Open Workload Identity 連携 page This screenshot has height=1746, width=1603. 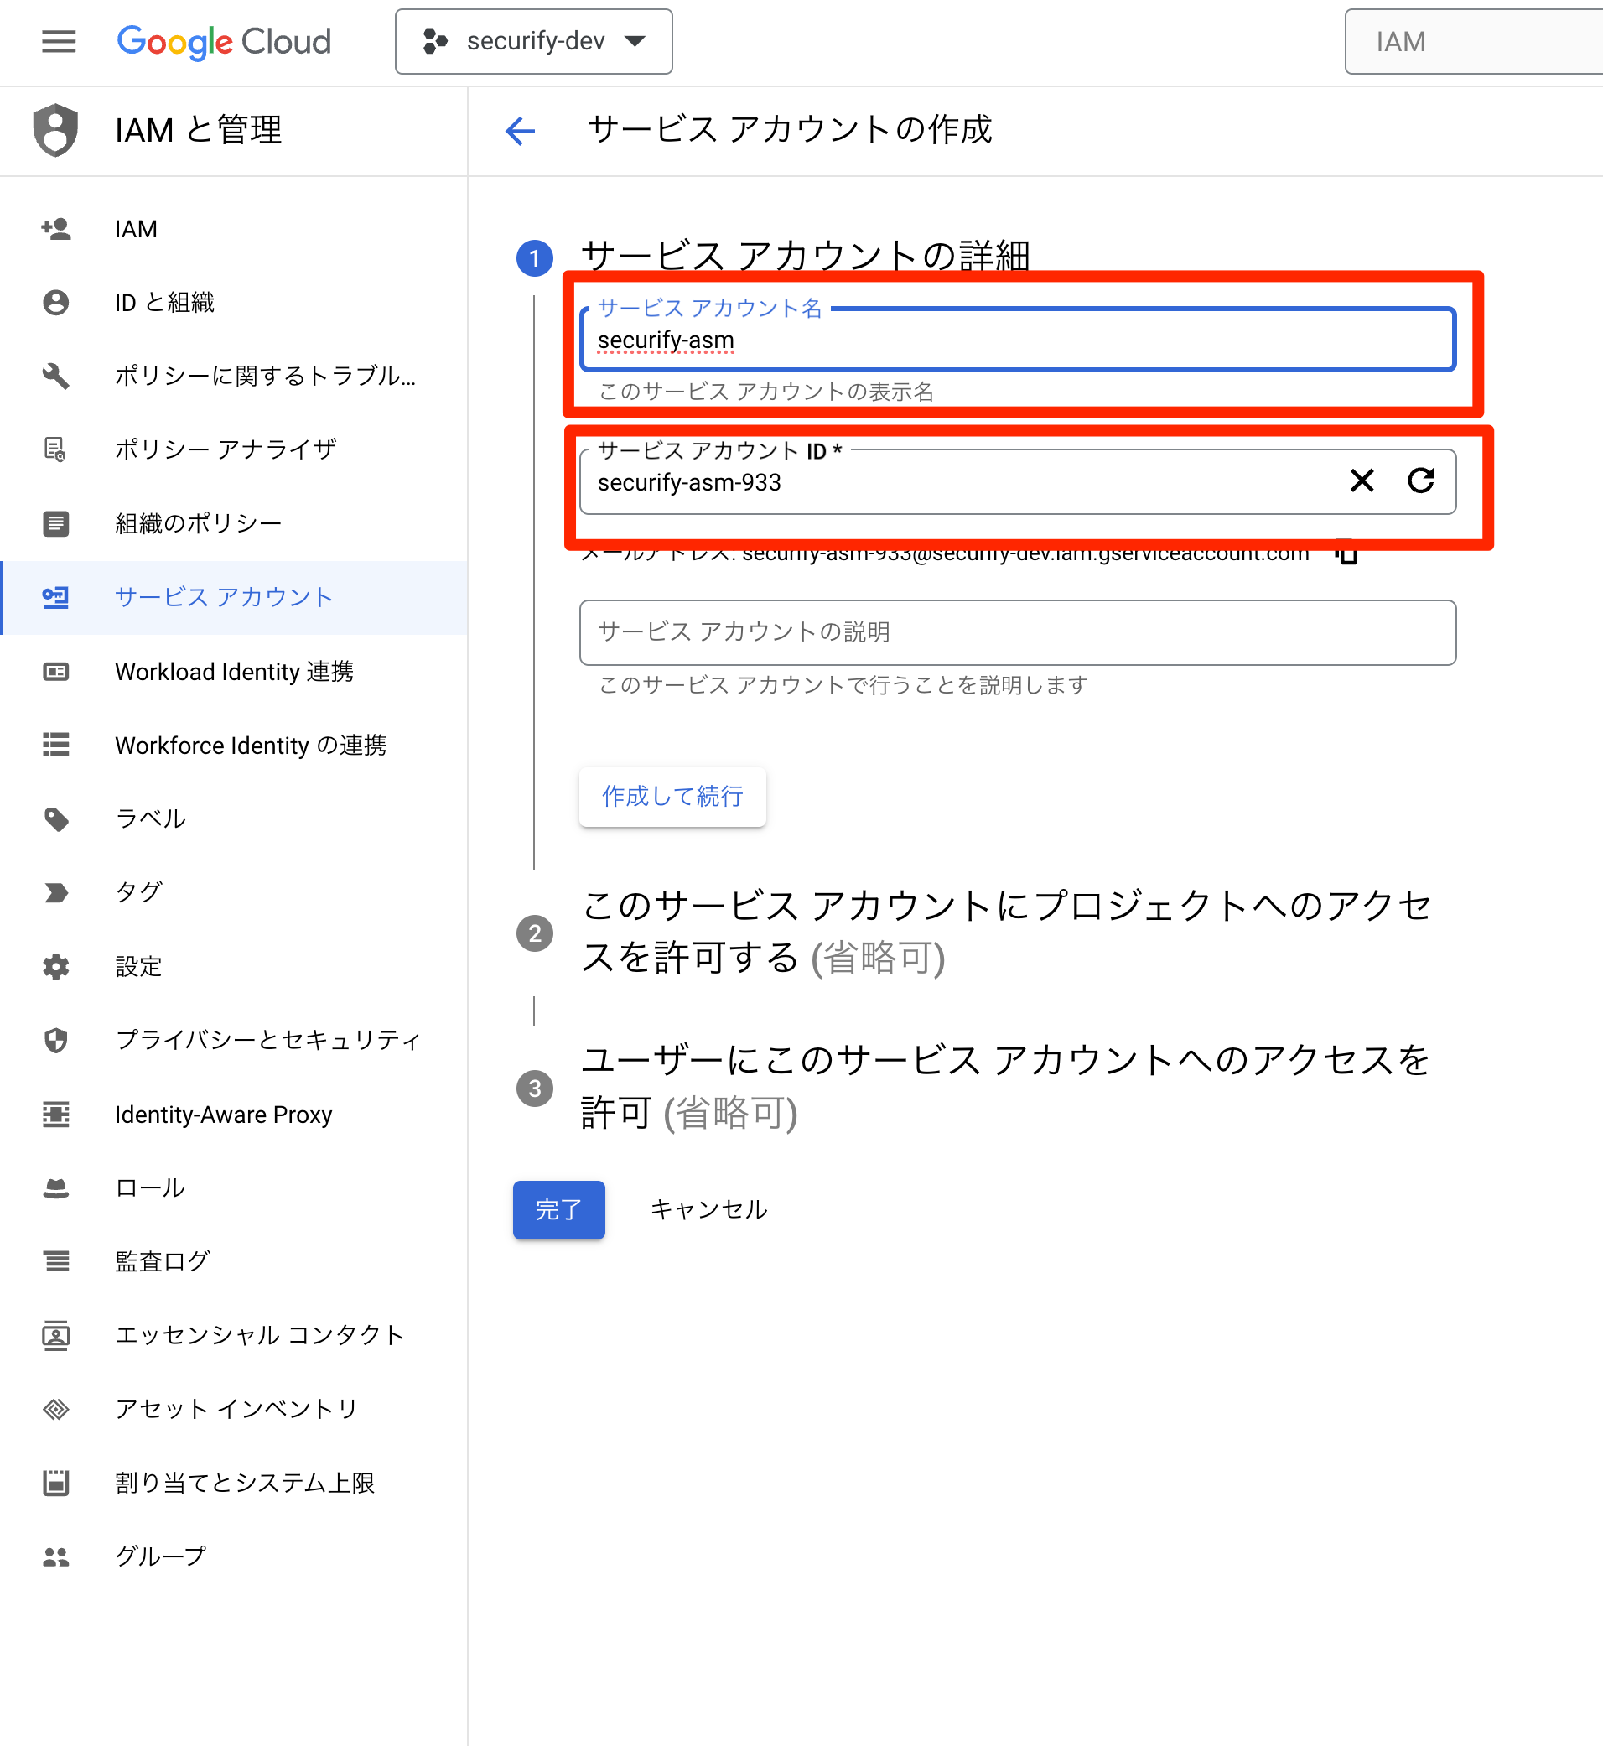pos(234,671)
